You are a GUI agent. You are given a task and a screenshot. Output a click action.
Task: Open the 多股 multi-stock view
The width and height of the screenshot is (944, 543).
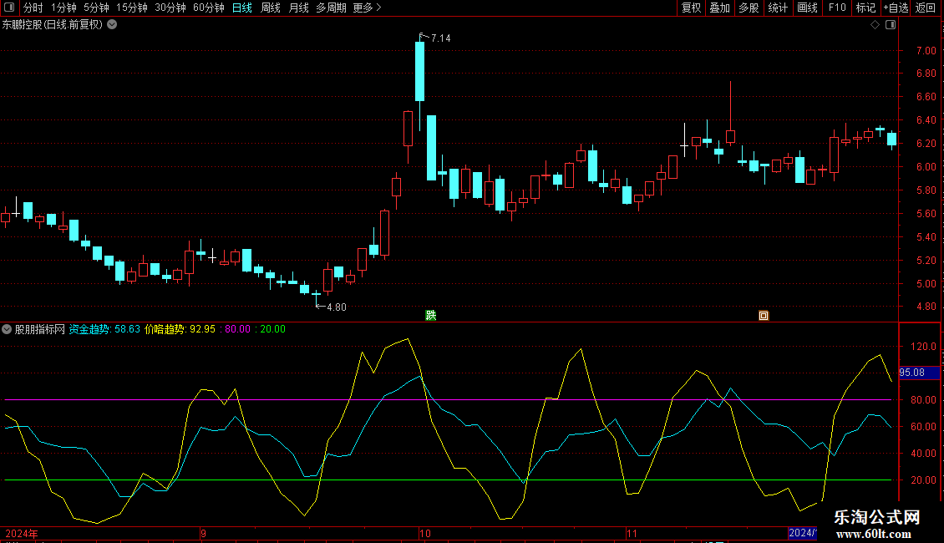coord(749,8)
